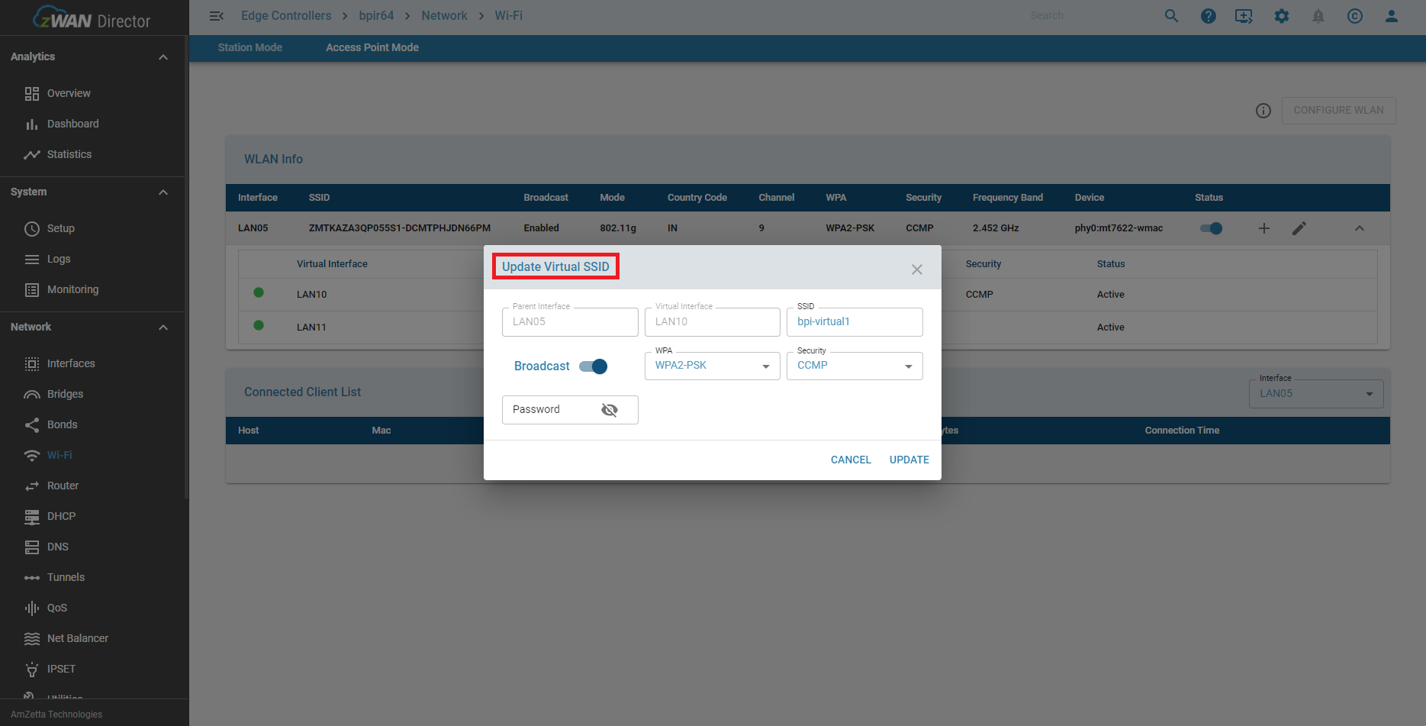Click the plus icon to add virtual SSID
The image size is (1426, 726).
(x=1263, y=228)
